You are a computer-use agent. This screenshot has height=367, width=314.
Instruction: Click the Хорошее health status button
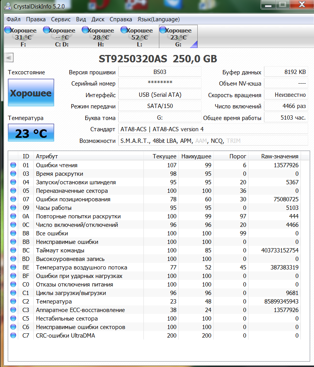(x=31, y=93)
